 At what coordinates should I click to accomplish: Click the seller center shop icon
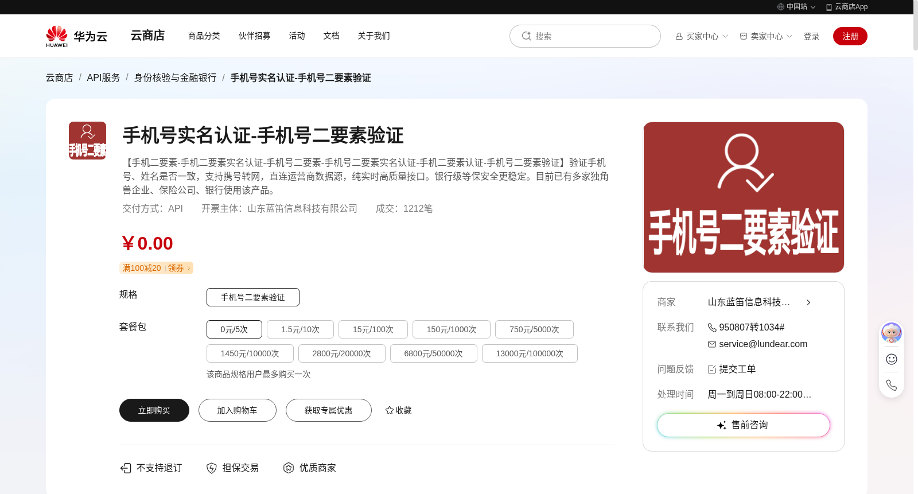click(743, 36)
